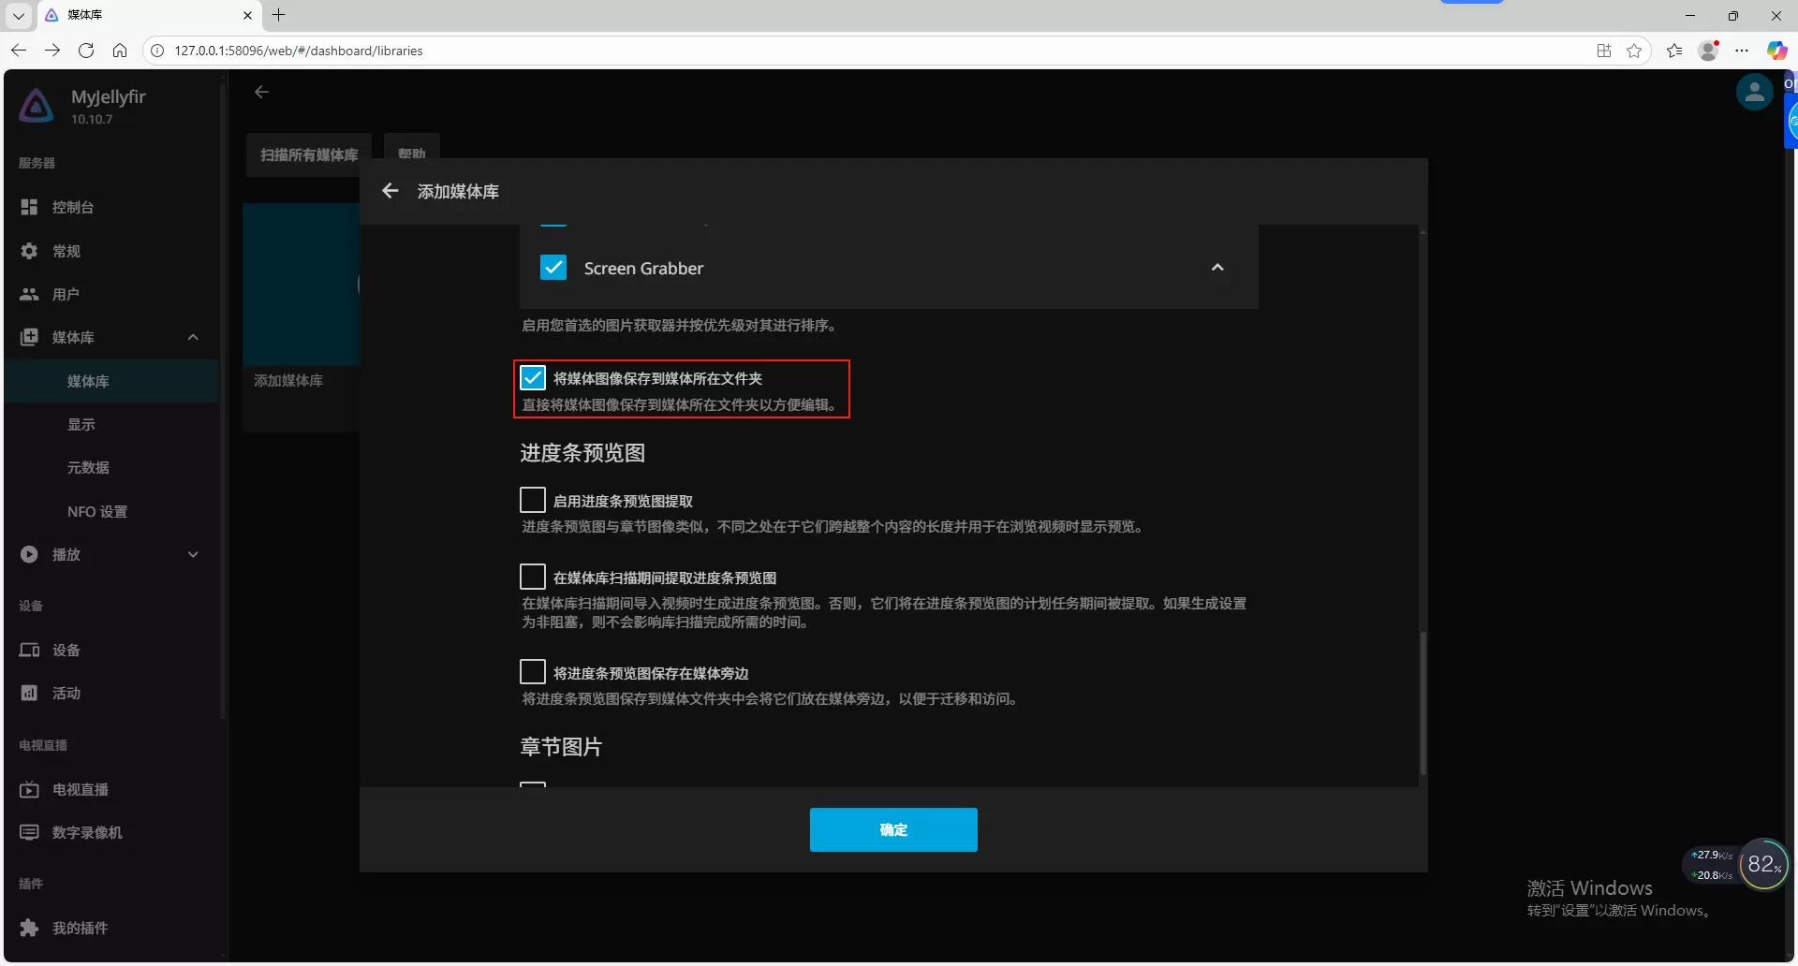Uncheck the Screen Grabber checkbox
Viewport: 1798px width, 966px height.
(553, 268)
